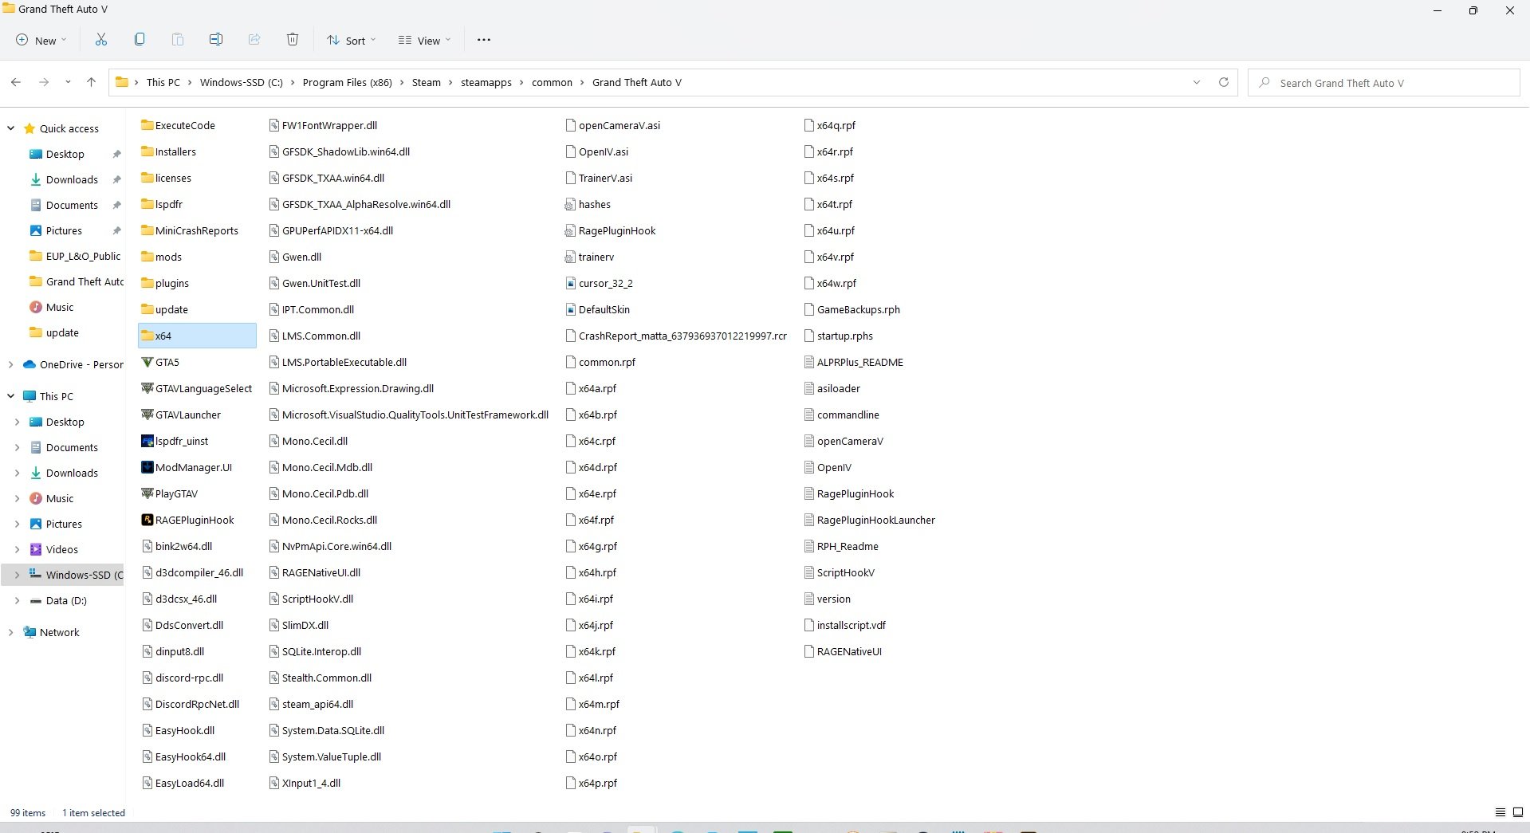
Task: Open the New item menu
Action: pos(41,40)
